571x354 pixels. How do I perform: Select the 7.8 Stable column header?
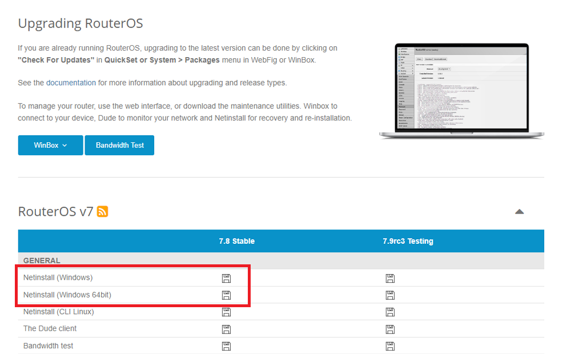click(x=236, y=241)
